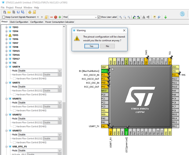Screen dimensions: 189x155
Task: Check UART4 Hardware Flow Control (RS485)
Action: [x=14, y=78]
